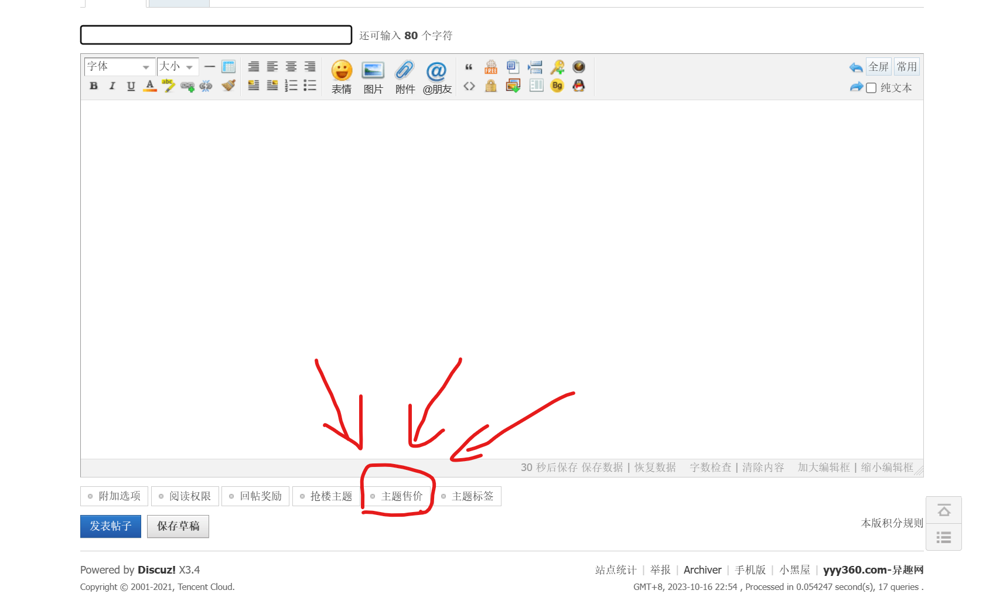Open the font color picker icon
The image size is (986, 614).
coord(150,86)
